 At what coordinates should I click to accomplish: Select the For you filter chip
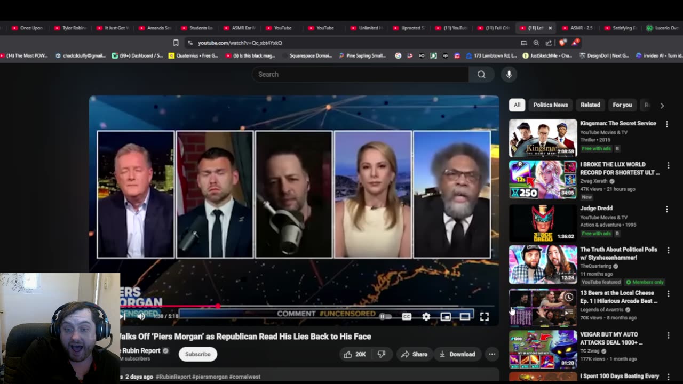[622, 105]
